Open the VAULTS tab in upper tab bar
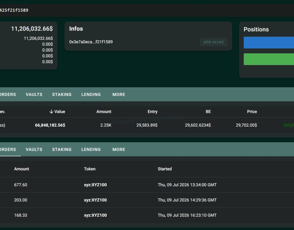 (x=34, y=94)
